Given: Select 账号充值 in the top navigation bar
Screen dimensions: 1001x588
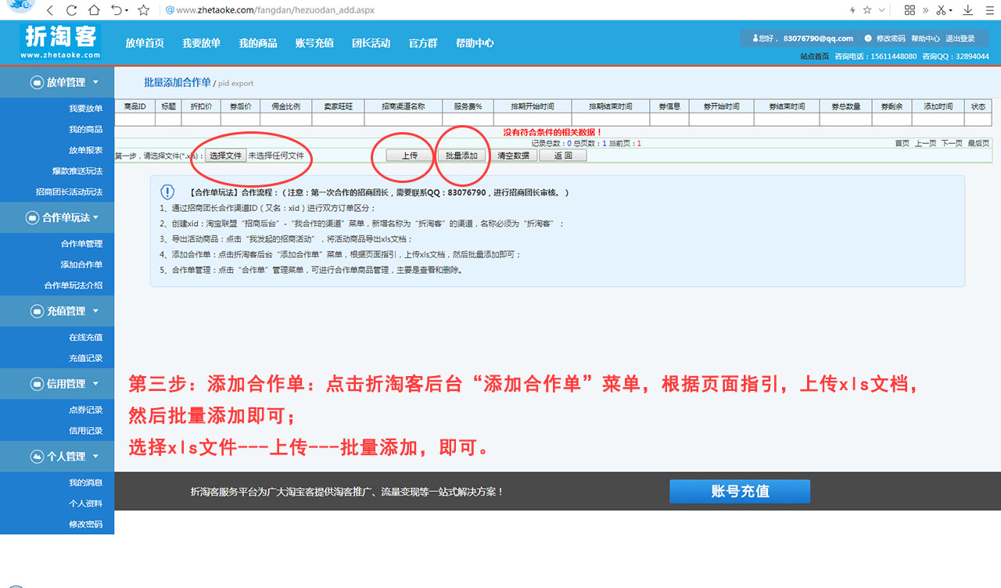Looking at the screenshot, I should click(314, 44).
